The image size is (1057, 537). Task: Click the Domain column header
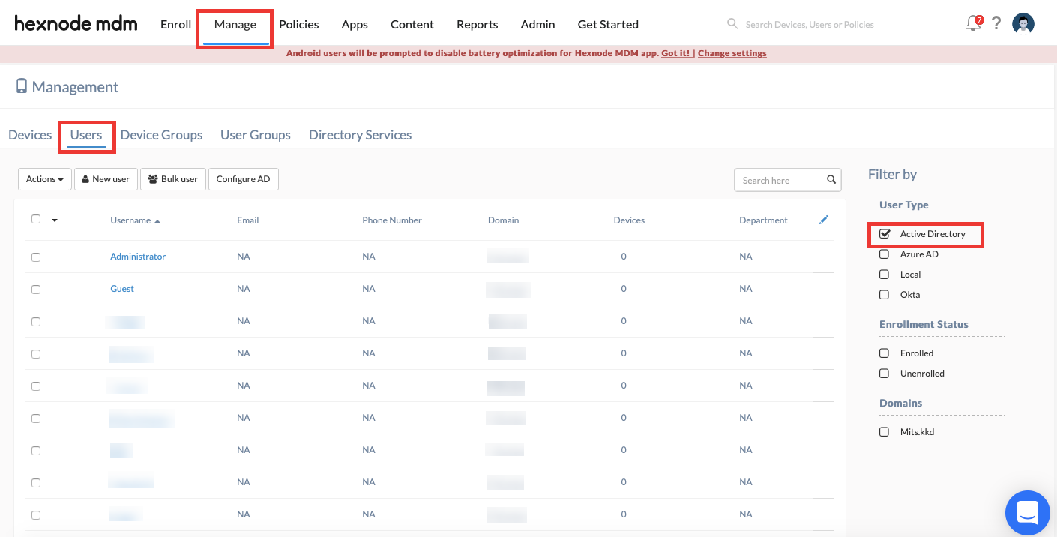pos(504,220)
